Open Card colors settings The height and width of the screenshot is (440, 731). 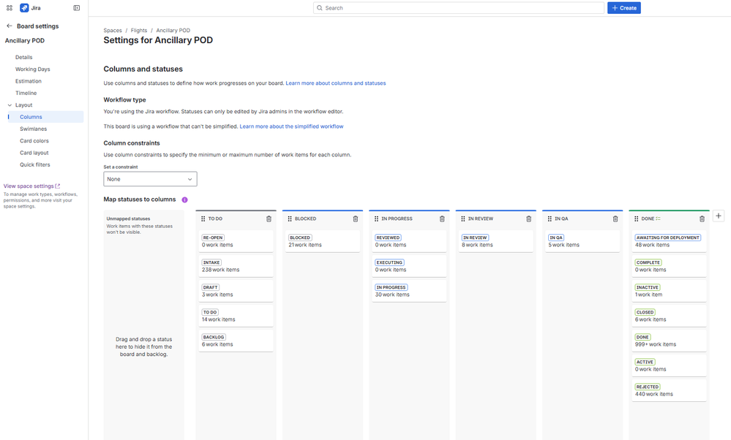34,141
